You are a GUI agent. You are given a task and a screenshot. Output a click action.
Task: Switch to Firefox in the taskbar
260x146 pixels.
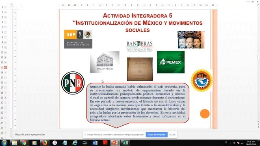tap(44, 143)
